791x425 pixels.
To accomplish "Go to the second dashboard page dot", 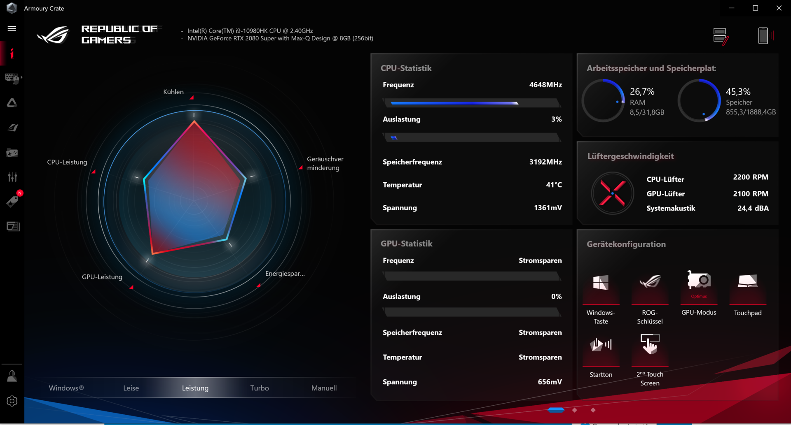I will pyautogui.click(x=575, y=410).
